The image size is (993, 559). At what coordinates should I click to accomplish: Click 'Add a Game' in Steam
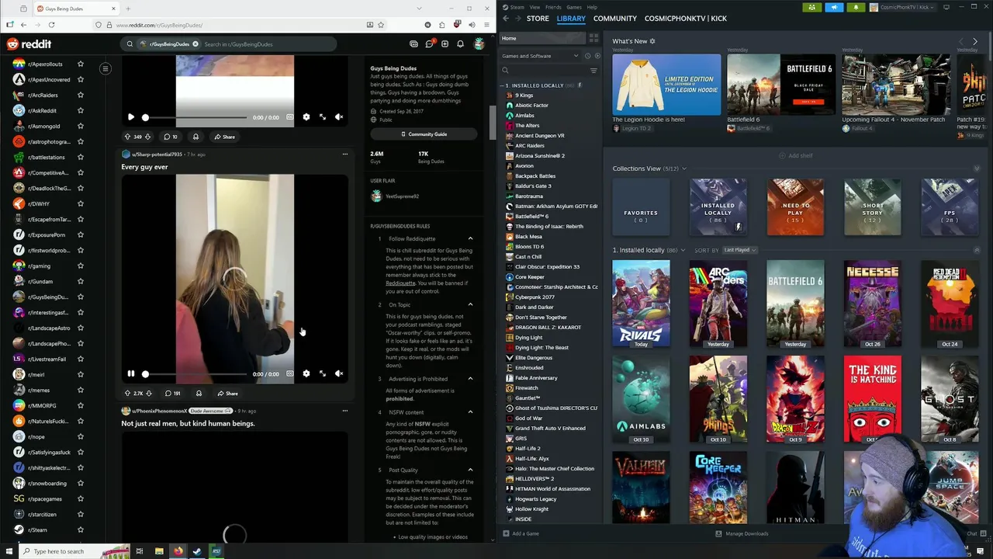point(521,533)
